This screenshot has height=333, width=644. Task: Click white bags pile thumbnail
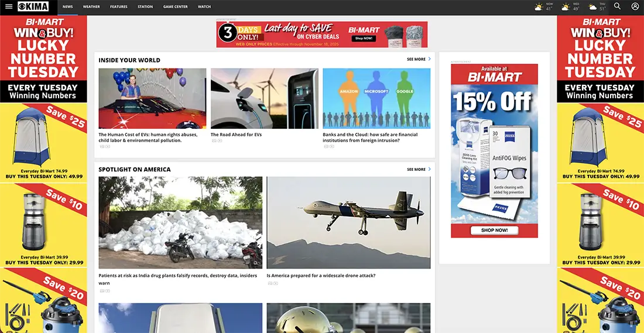(180, 222)
